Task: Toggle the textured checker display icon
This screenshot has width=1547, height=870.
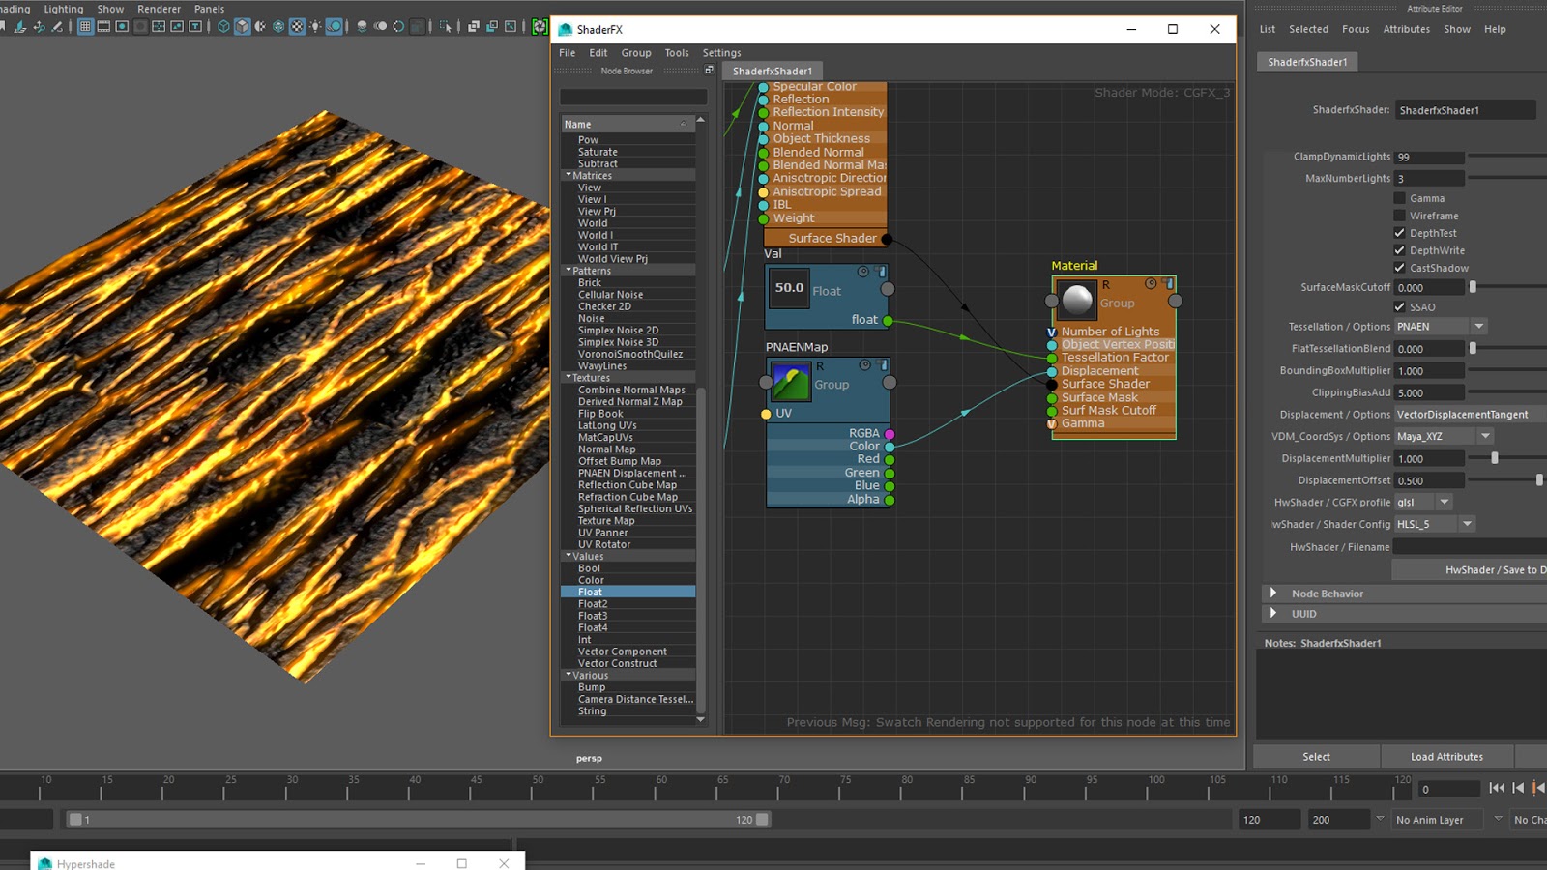Action: (298, 27)
